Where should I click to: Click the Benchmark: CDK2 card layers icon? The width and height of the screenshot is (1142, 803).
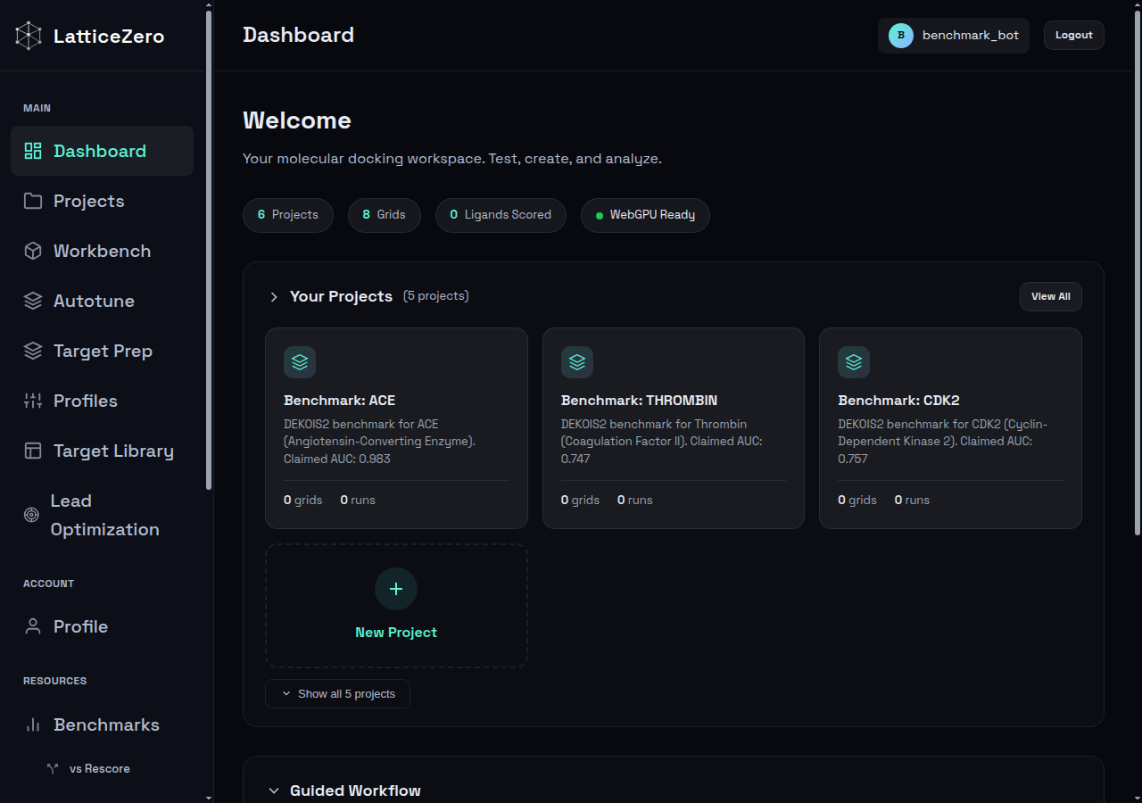(854, 362)
